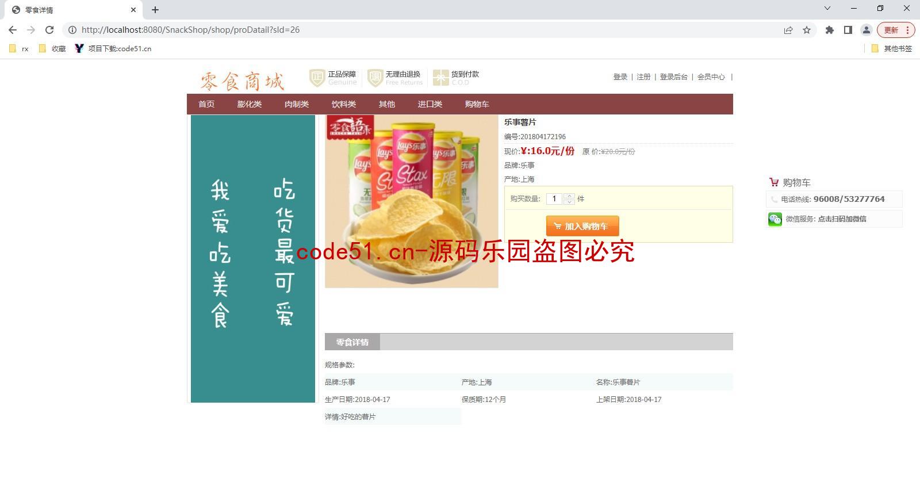Click 保质期:12个月 spec cell

click(484, 400)
